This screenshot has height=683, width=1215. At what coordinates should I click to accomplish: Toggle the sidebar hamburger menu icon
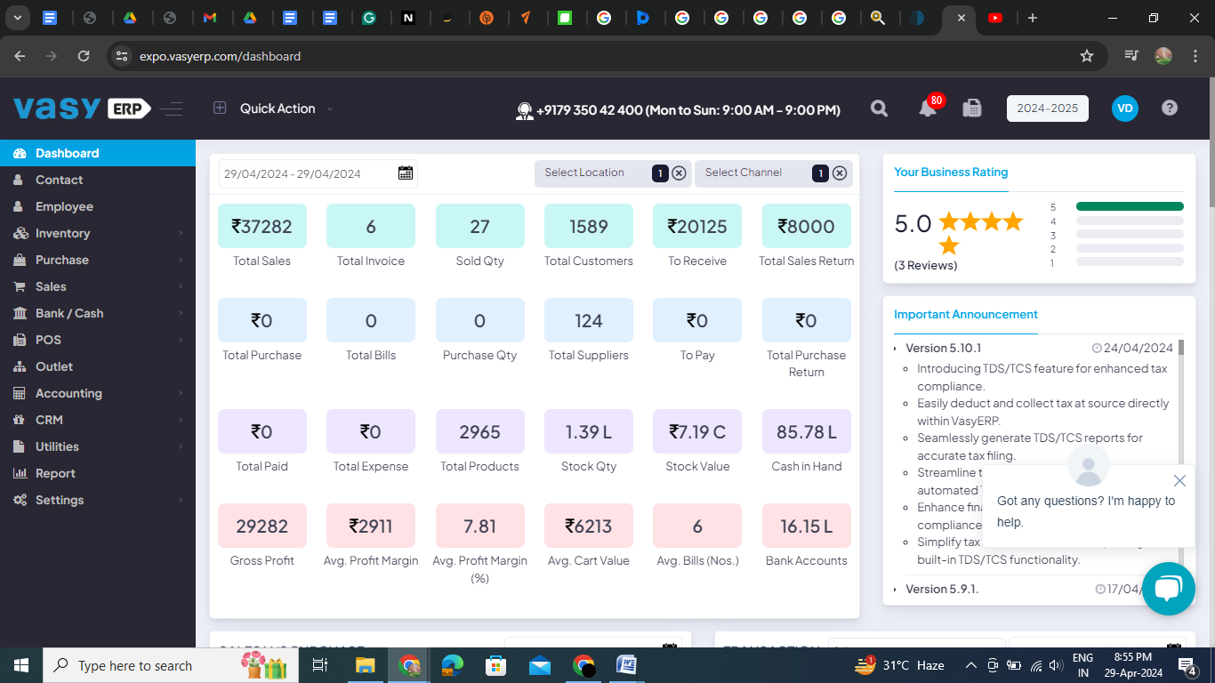(171, 108)
